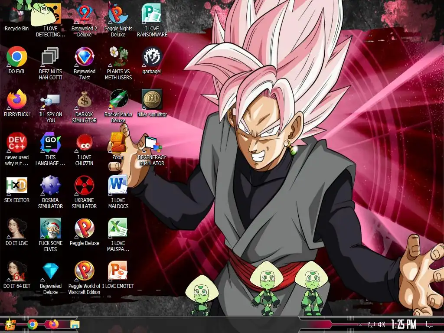Image resolution: width=444 pixels, height=333 pixels.
Task: Open the volume speaker tray icon
Action: click(382, 324)
